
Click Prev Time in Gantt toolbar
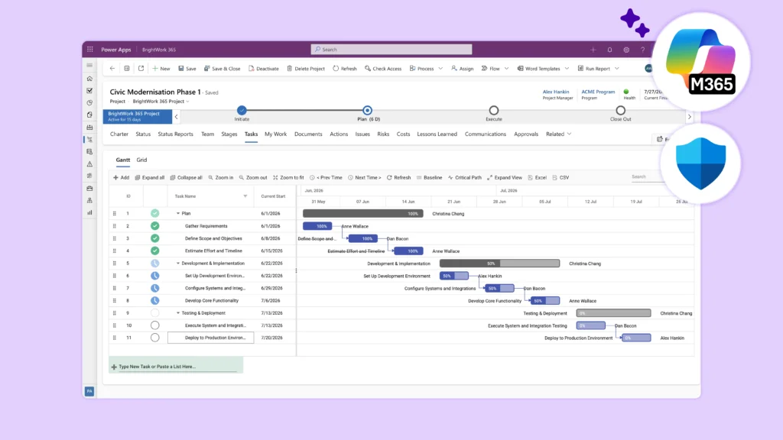pos(326,177)
